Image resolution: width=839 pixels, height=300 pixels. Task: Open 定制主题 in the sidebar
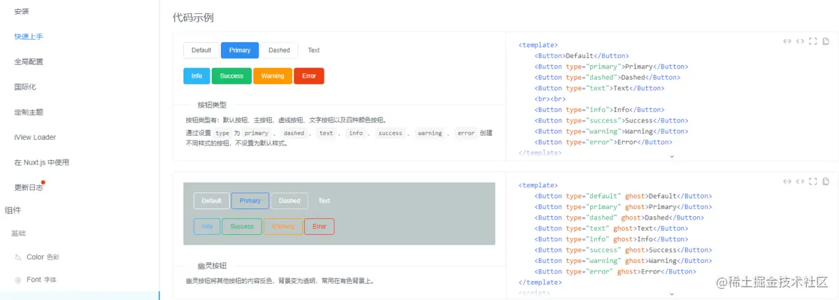pos(29,112)
